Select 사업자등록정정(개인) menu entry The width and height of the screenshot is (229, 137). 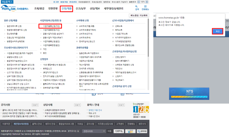tap(51, 30)
